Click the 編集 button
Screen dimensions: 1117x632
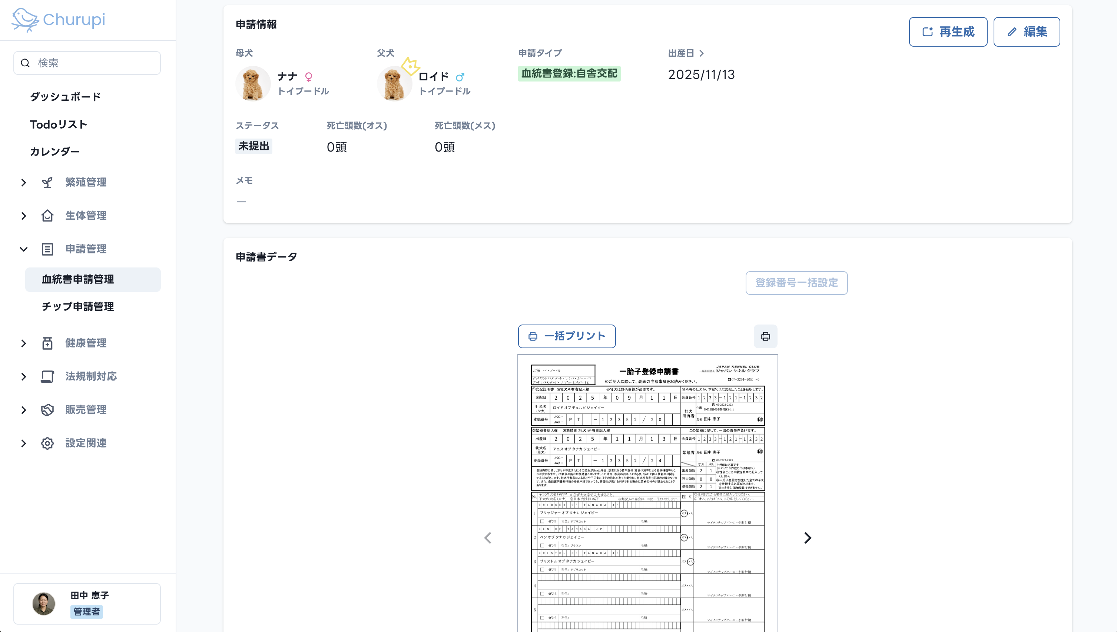(1027, 31)
